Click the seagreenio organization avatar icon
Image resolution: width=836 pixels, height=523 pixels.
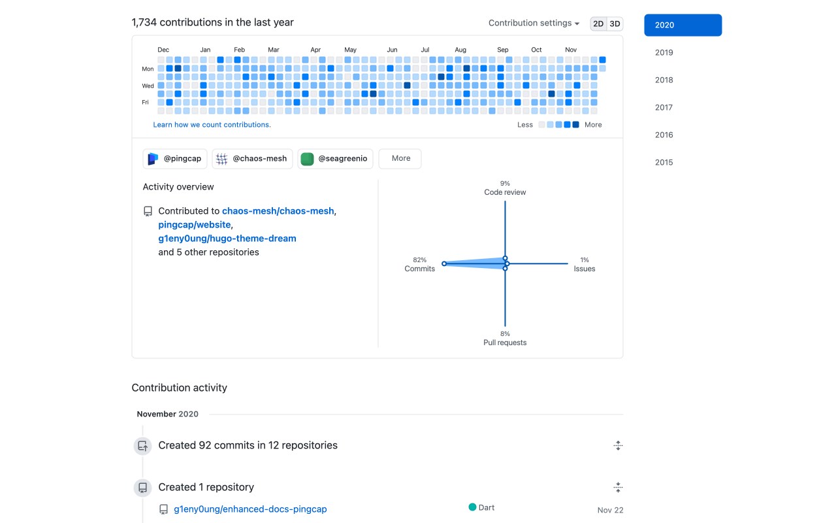pyautogui.click(x=307, y=159)
